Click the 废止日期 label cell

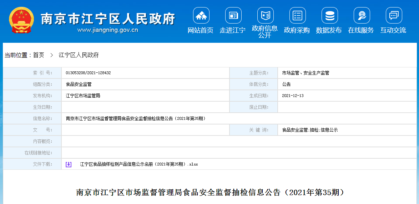[x=254, y=107]
